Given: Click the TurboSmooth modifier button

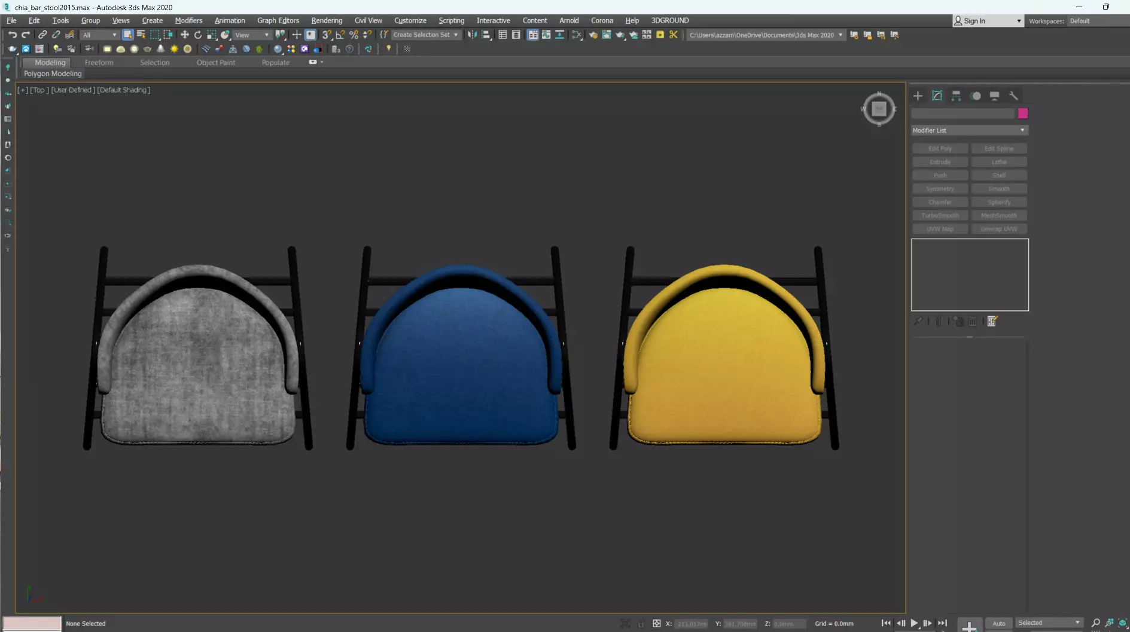Looking at the screenshot, I should [940, 215].
